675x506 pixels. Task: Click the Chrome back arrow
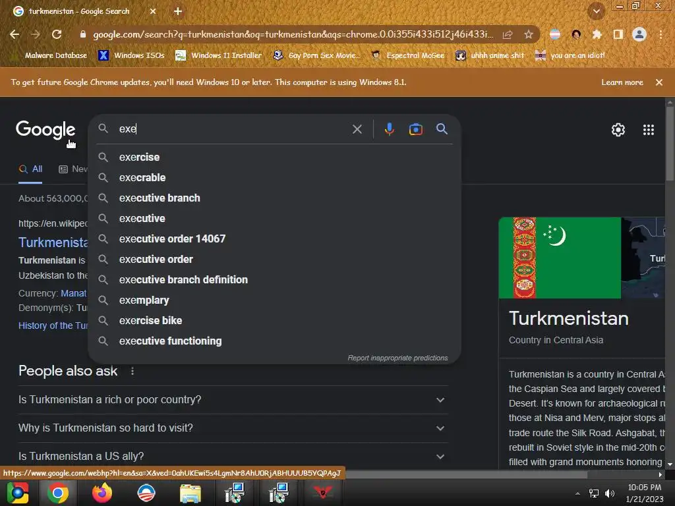pos(15,34)
